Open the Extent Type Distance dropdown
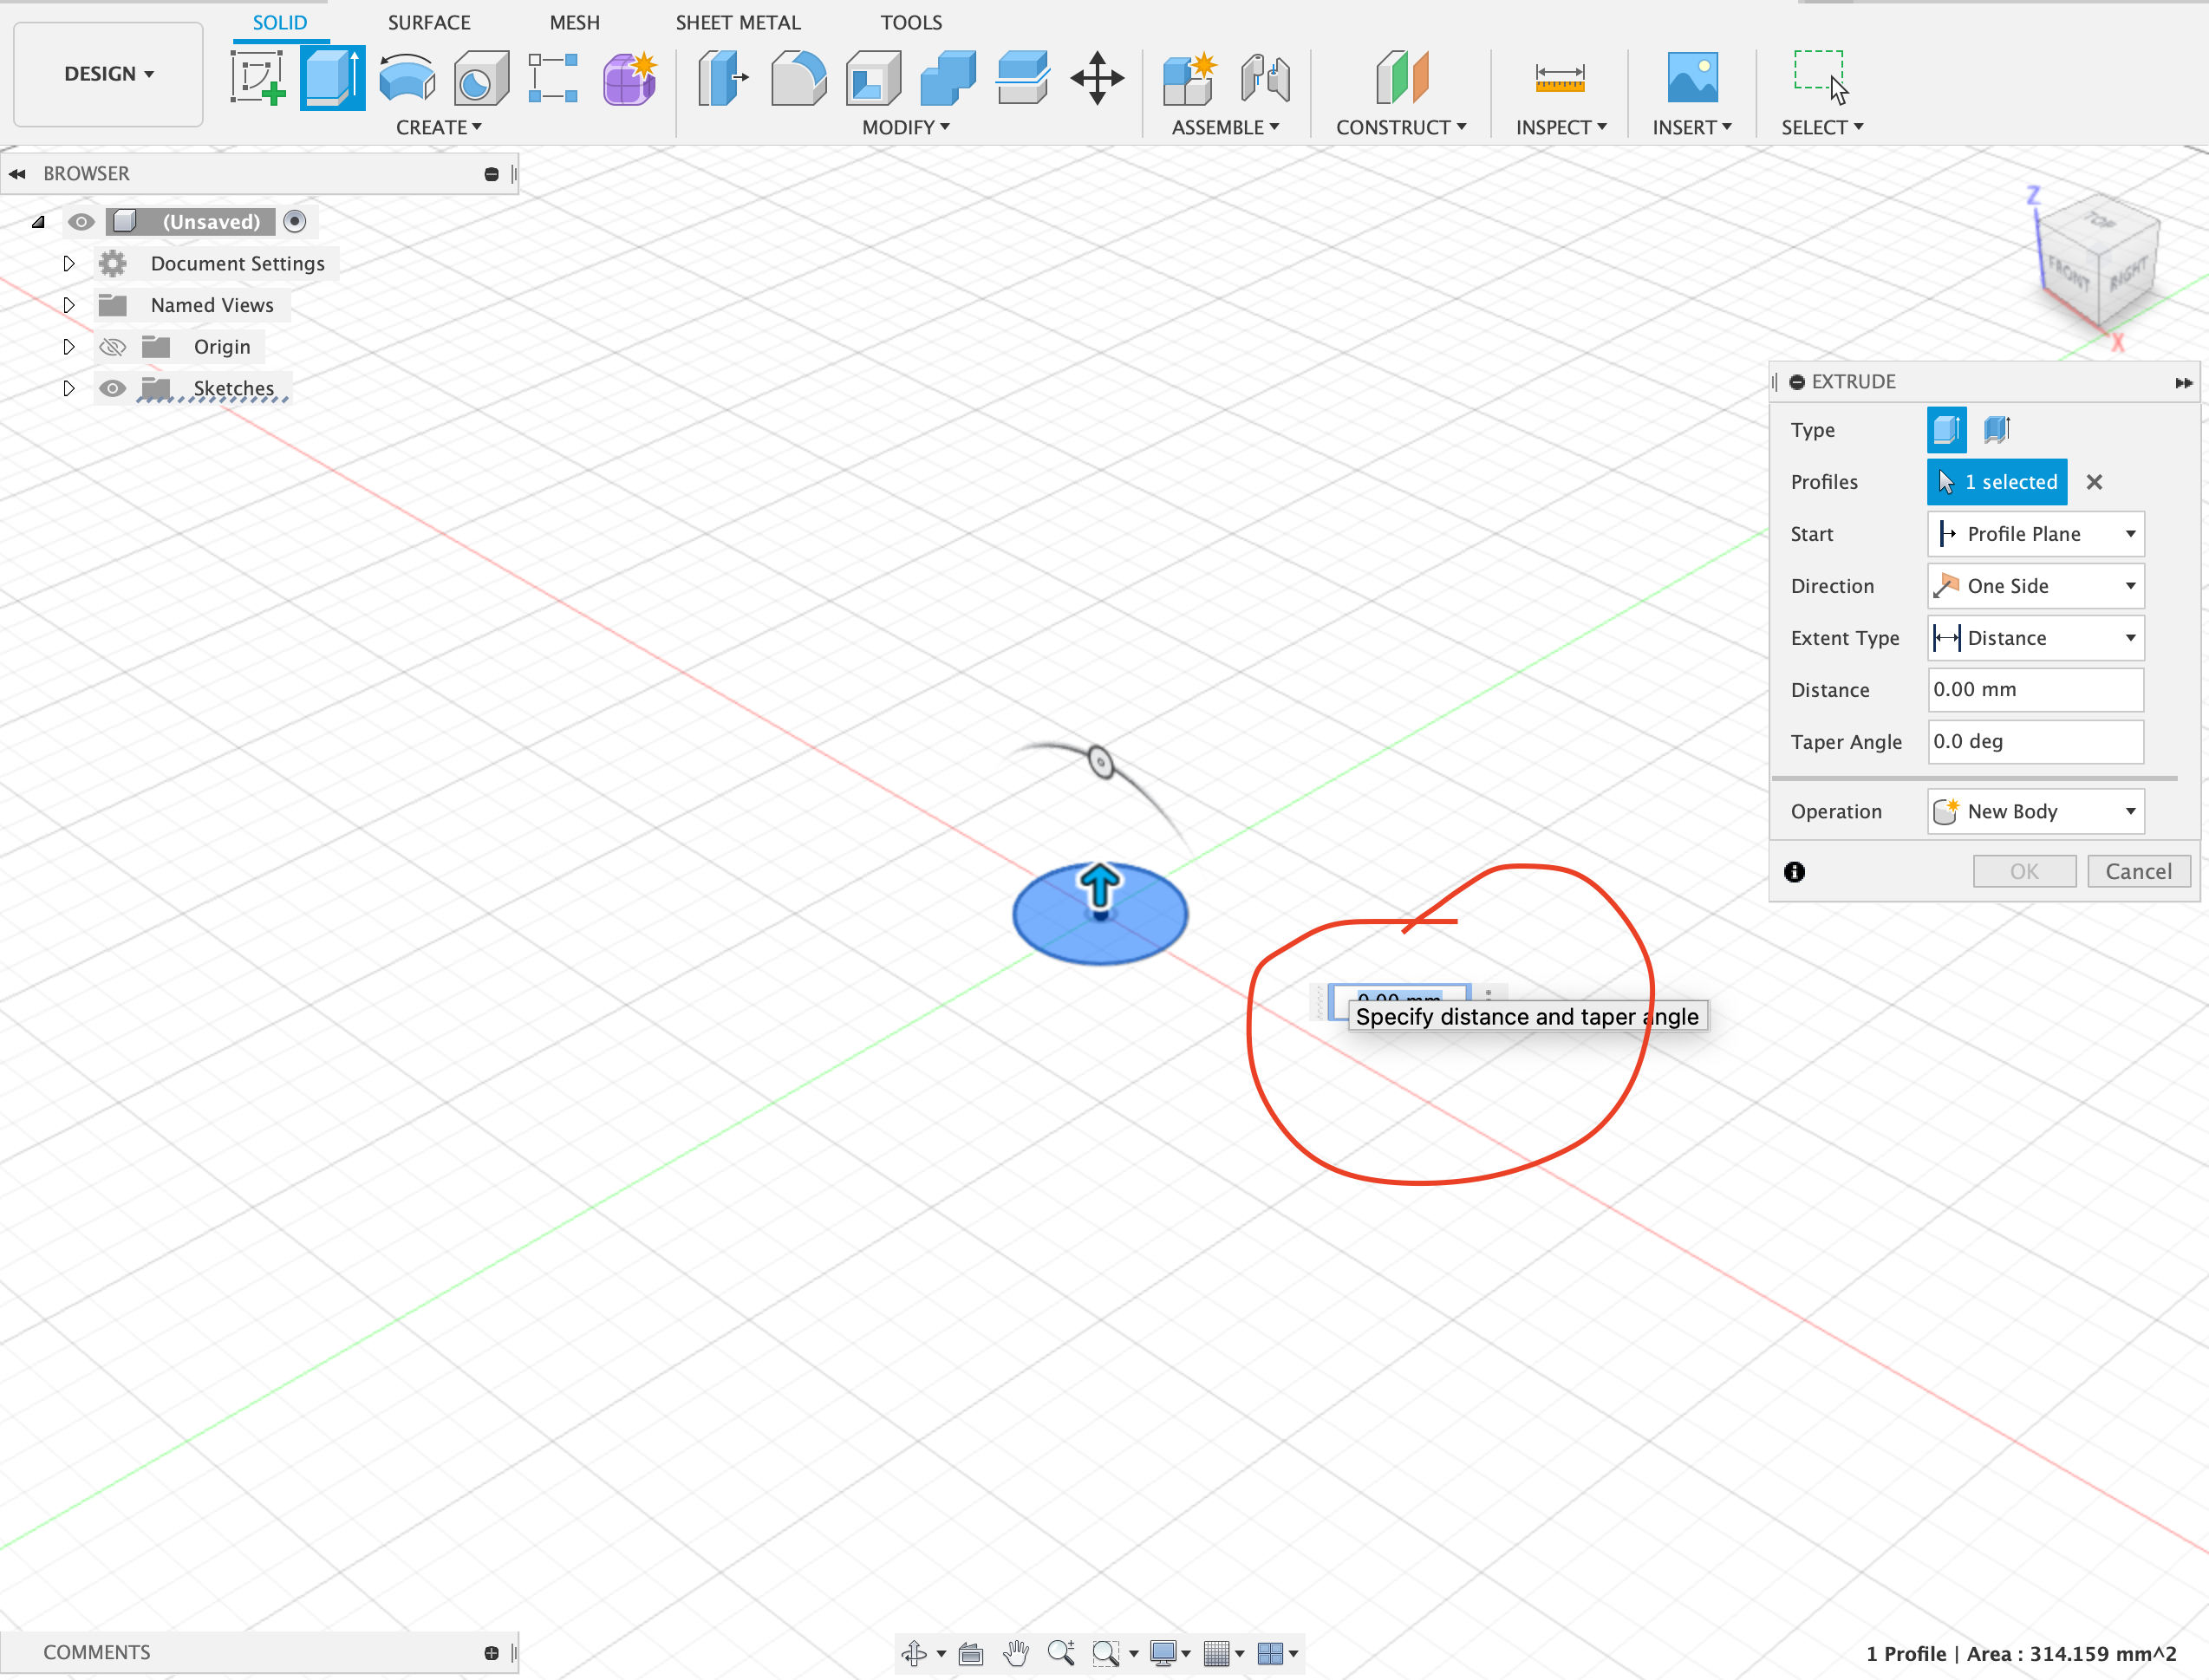Screen dimensions: 2209x1680 2035,638
